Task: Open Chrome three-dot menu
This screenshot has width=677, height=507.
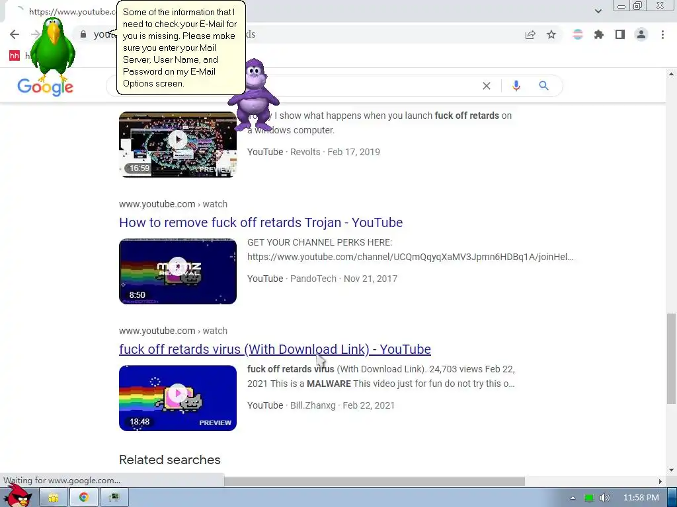Action: 662,34
